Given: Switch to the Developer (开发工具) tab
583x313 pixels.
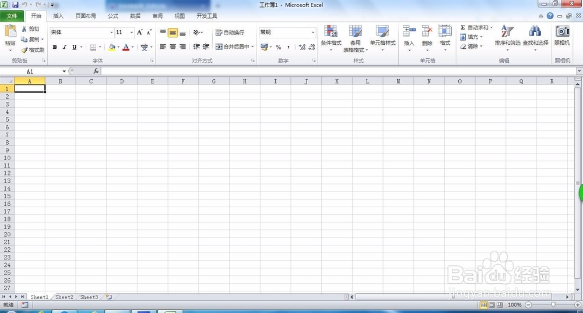Looking at the screenshot, I should pyautogui.click(x=207, y=16).
